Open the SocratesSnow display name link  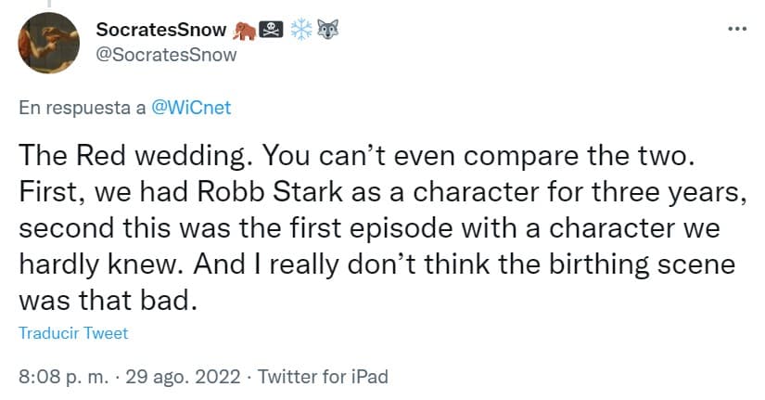coord(161,30)
